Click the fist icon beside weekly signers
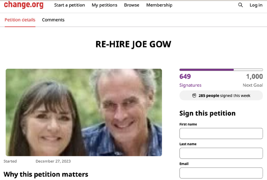Screen dimensions: 267x180 click(194, 96)
